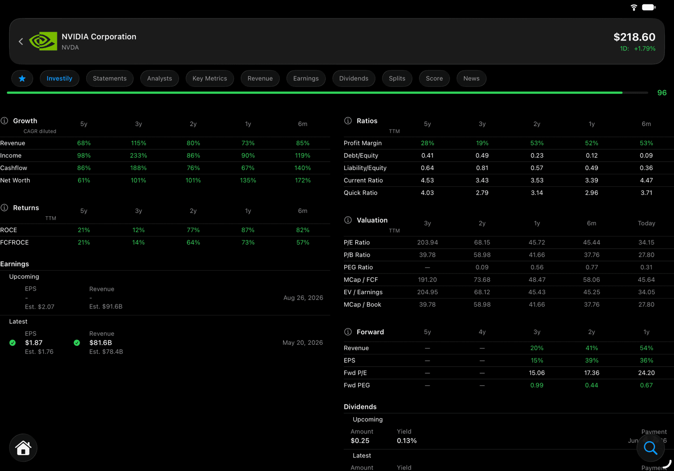Click the green score progress bar

click(x=327, y=92)
